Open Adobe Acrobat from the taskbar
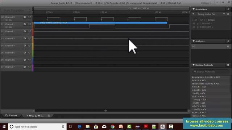This screenshot has width=232, height=130. pyautogui.click(x=146, y=127)
